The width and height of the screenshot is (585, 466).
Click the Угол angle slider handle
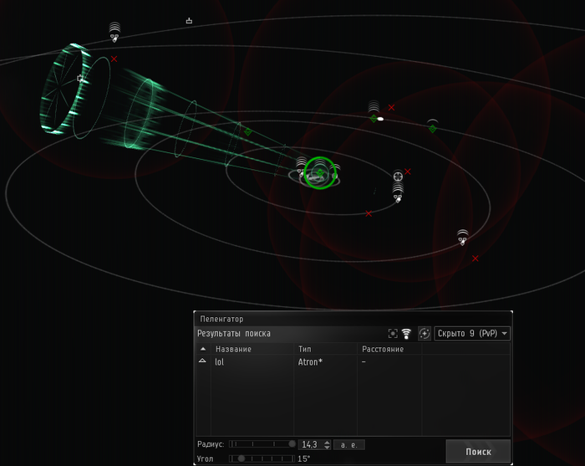[x=242, y=458]
